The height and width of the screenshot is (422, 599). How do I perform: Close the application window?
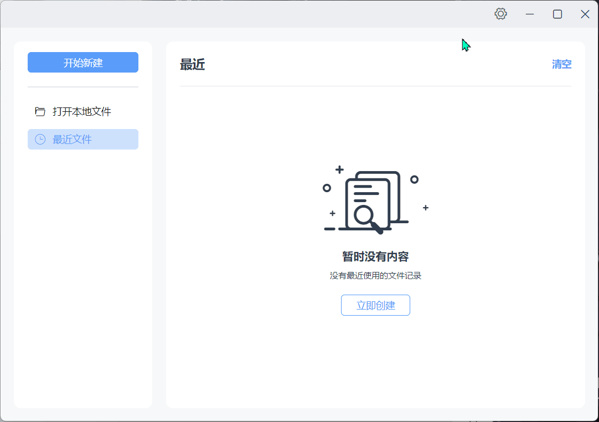point(585,13)
